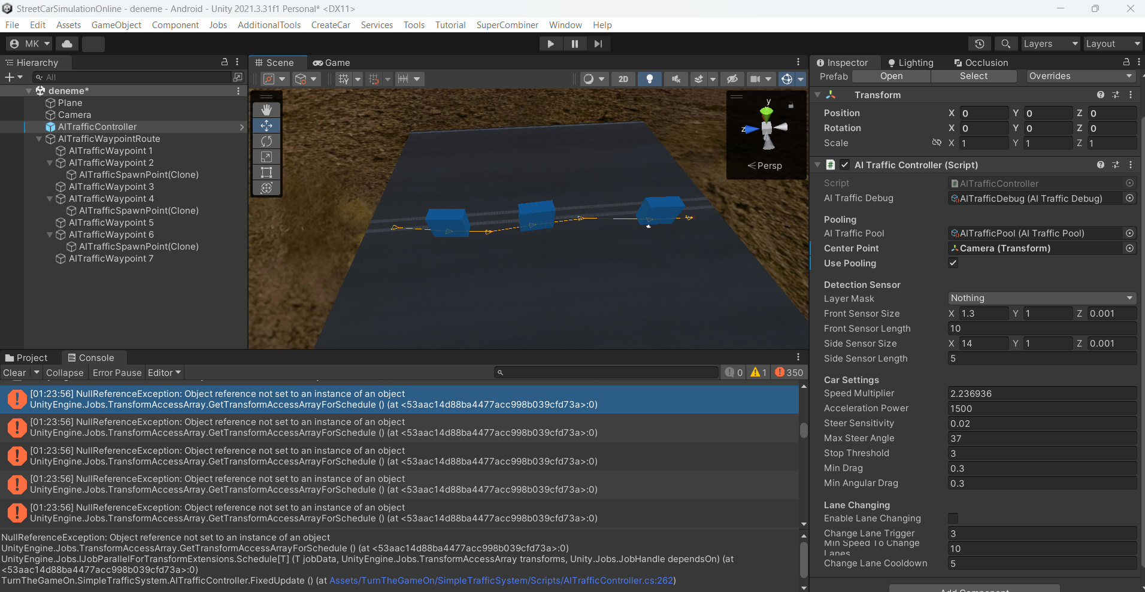Clear the Console messages

click(x=14, y=372)
